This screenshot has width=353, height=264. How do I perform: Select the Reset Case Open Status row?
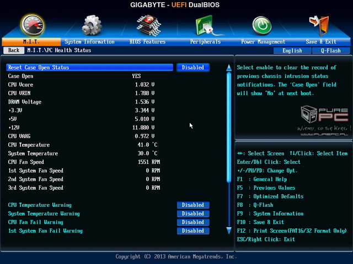tap(89, 67)
